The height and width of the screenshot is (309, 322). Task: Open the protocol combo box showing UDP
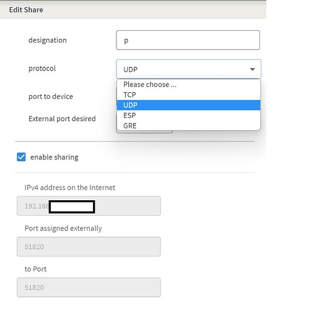click(188, 69)
